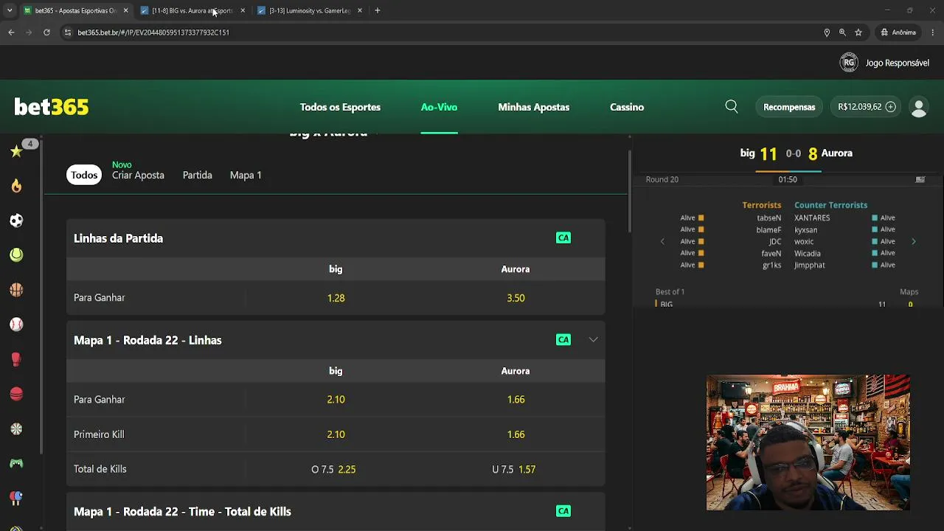The image size is (944, 531).
Task: Go to the Ao-Vivo section
Action: [439, 107]
